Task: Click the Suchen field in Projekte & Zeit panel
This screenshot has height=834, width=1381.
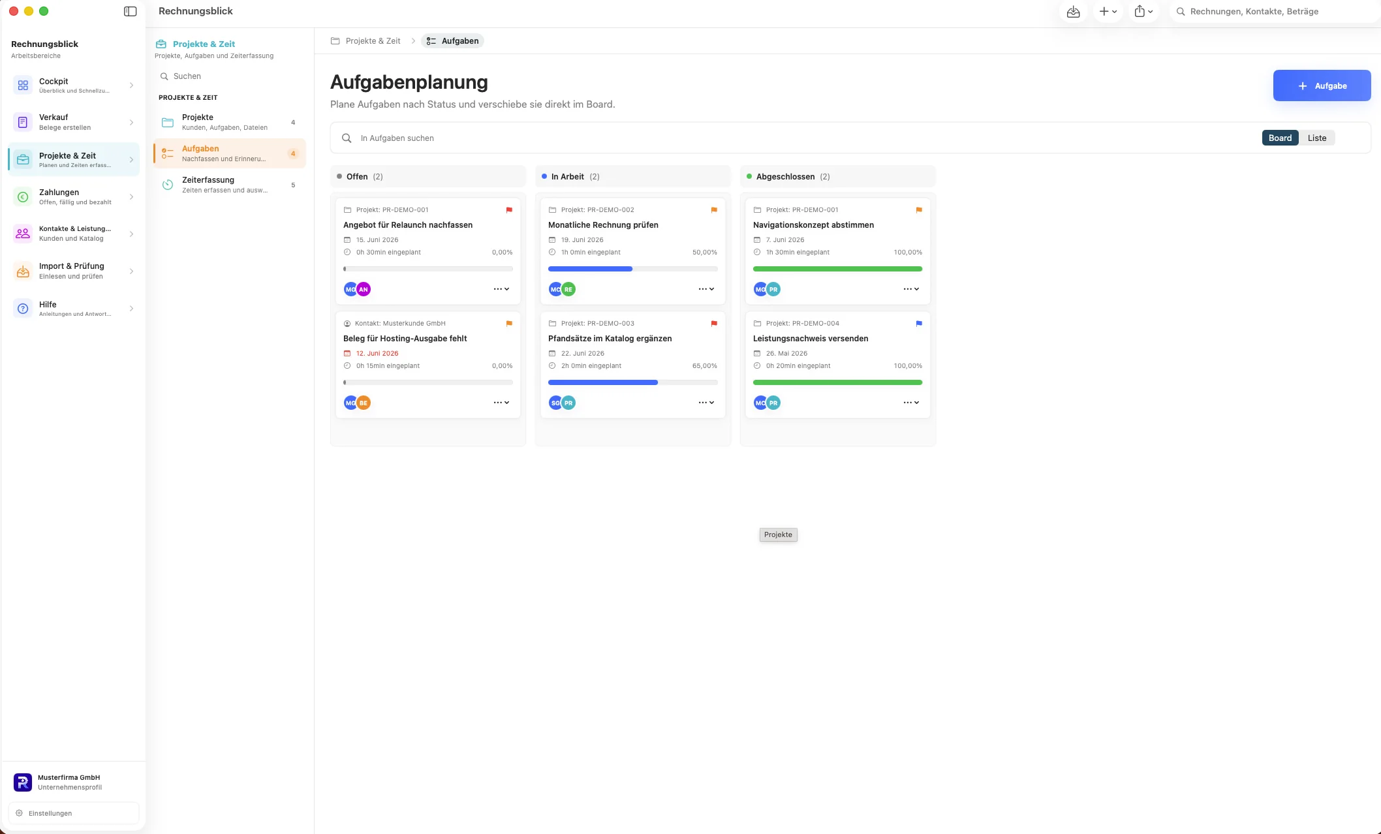Action: 229,76
